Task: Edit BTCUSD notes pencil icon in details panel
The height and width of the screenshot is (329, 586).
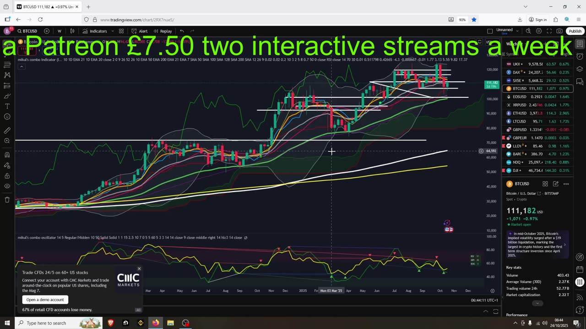Action: coord(556,184)
